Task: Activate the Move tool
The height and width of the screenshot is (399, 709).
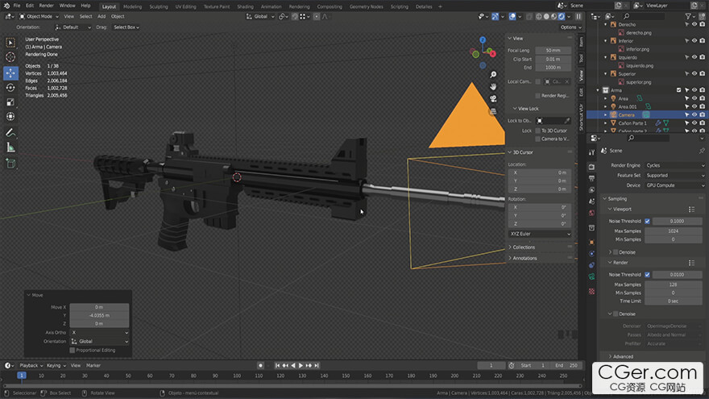Action: (10, 73)
